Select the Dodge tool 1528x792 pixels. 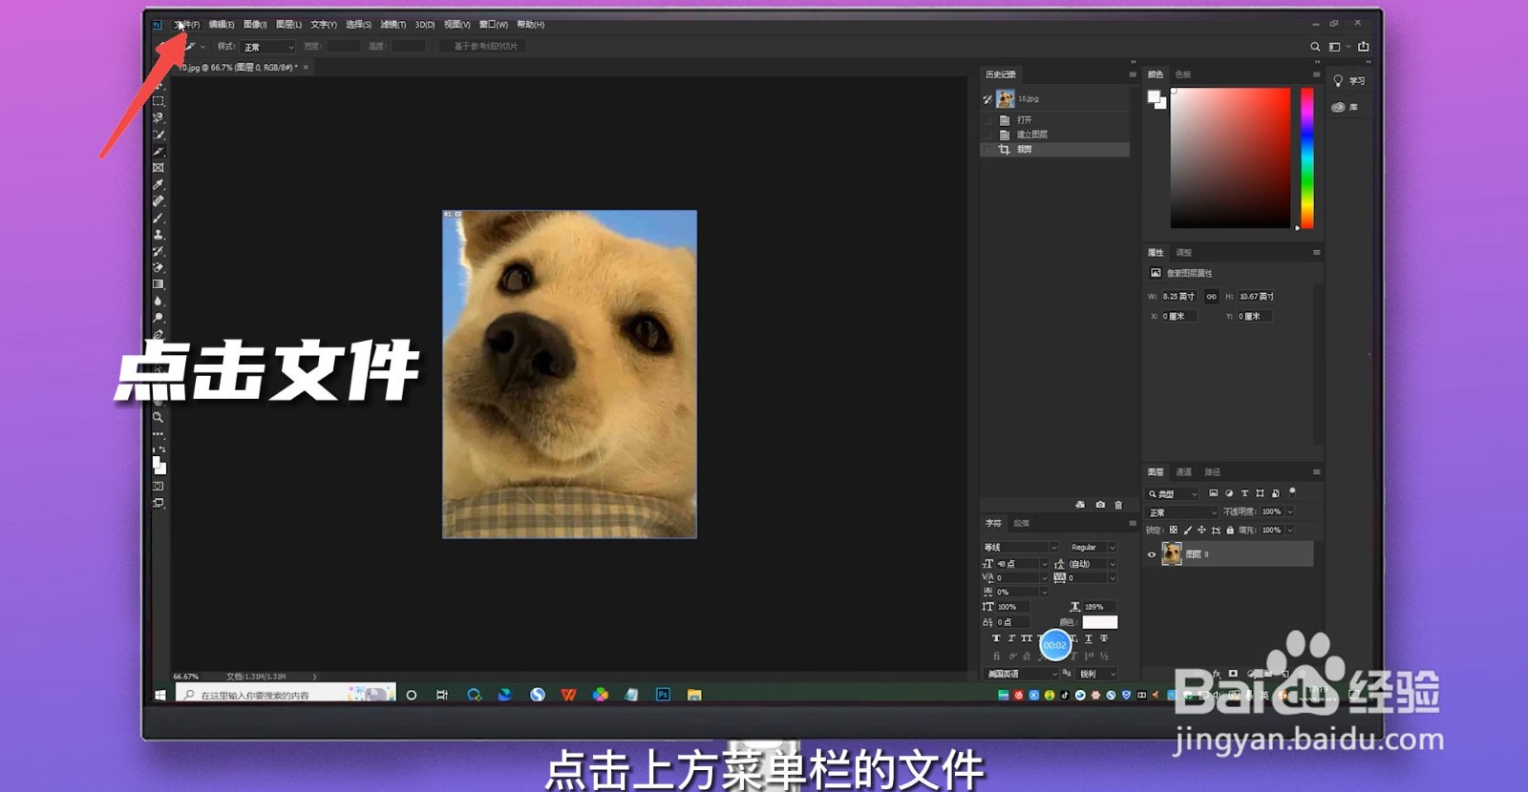pos(159,318)
